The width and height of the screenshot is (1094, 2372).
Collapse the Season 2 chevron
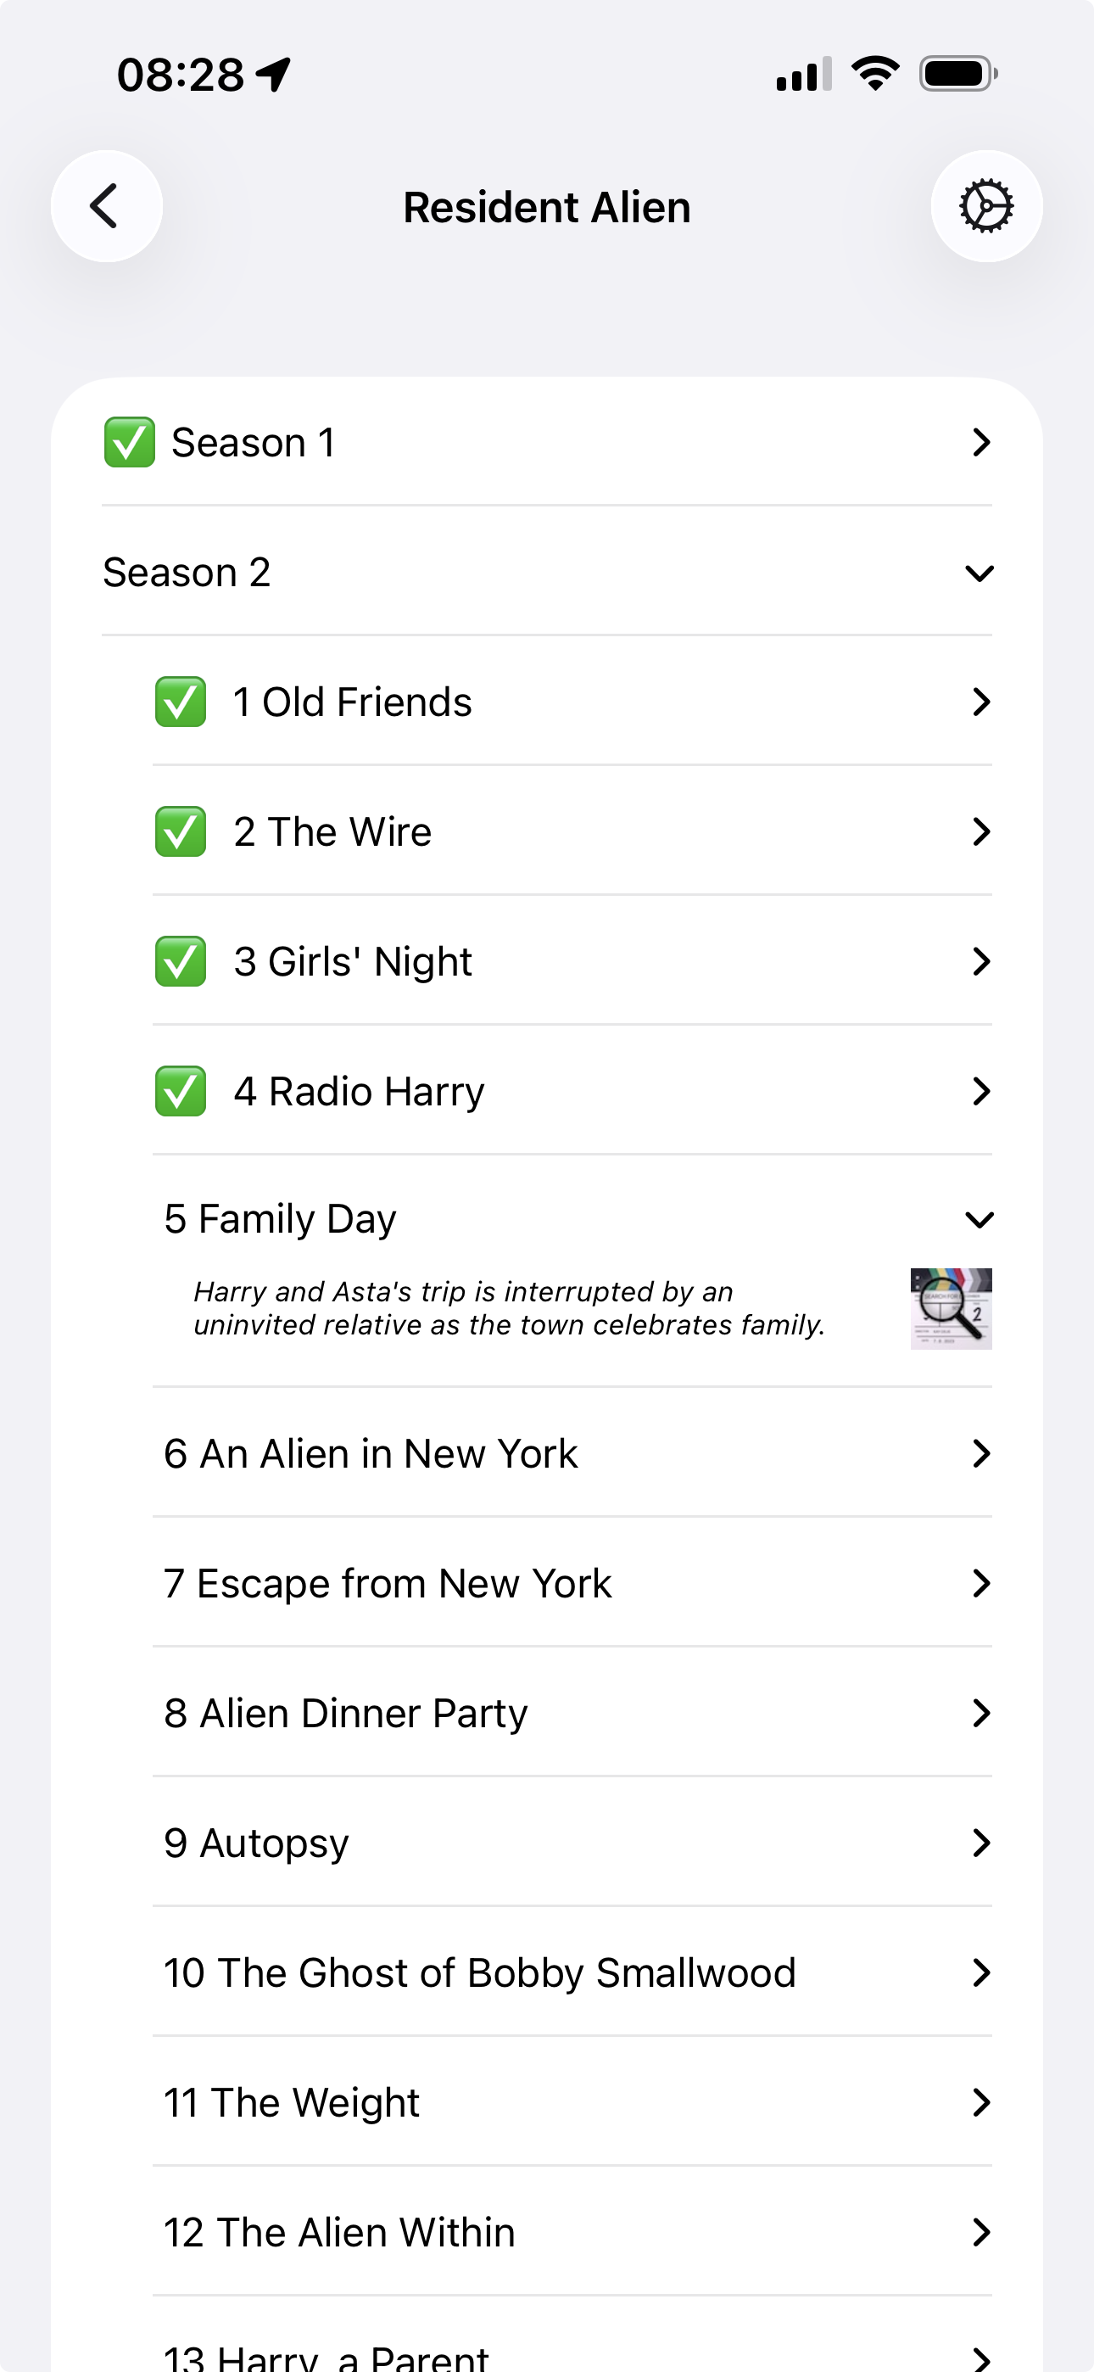[979, 573]
